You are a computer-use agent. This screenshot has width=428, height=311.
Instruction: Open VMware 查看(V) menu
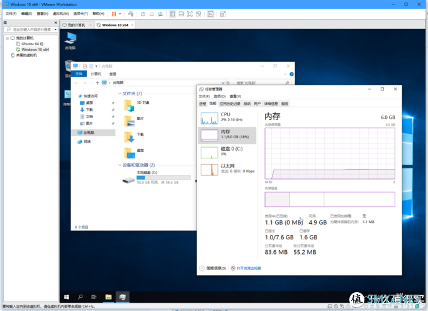click(43, 14)
